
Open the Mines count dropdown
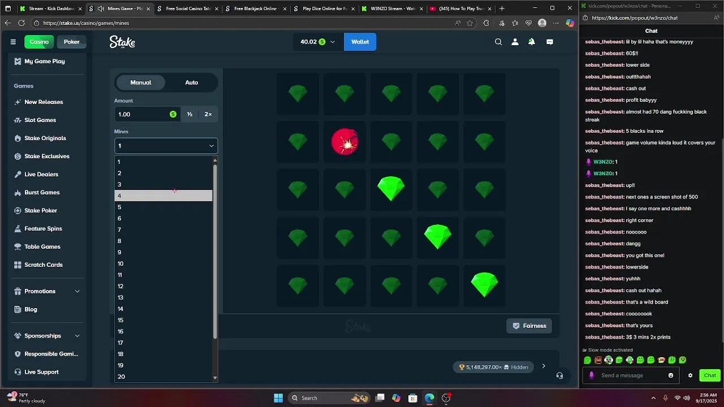pos(166,146)
